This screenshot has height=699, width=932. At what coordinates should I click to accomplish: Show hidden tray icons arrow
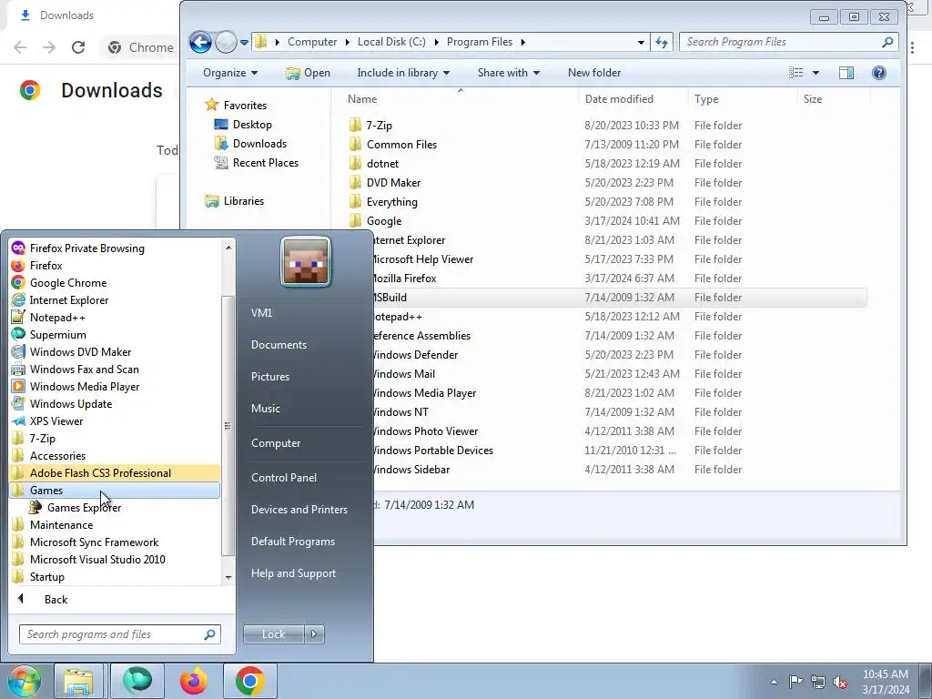coord(774,682)
